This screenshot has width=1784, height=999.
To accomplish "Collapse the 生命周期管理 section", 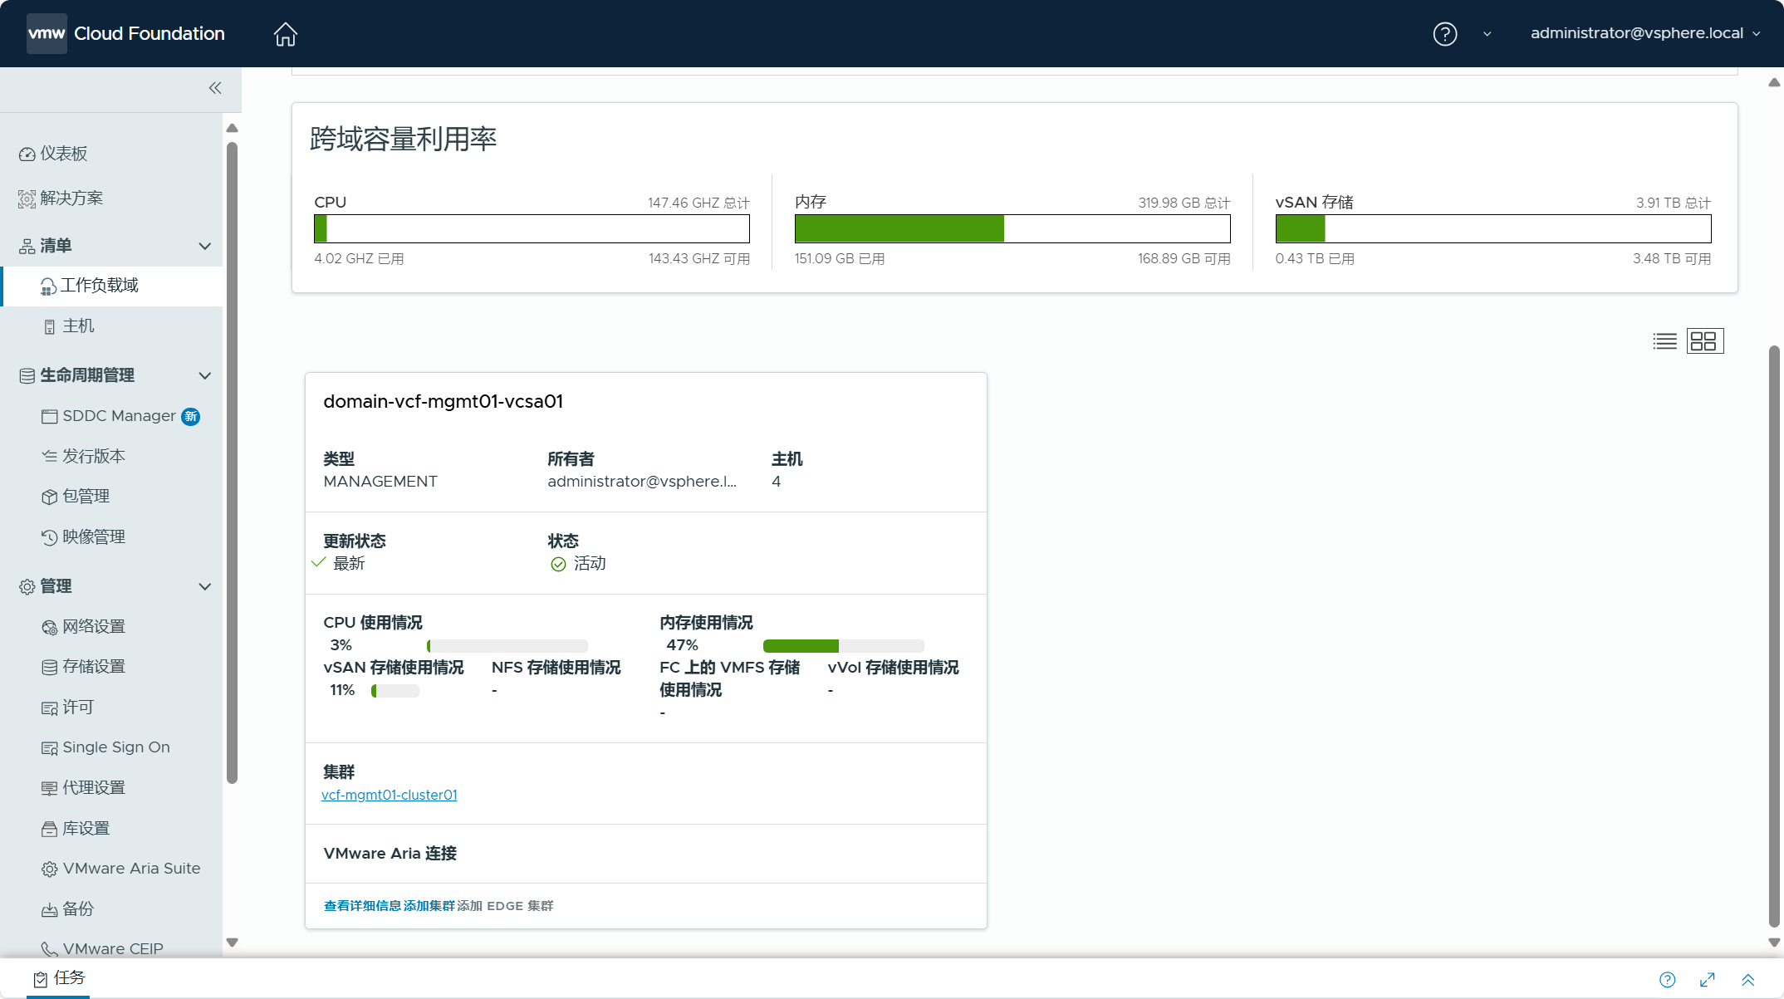I will pos(204,375).
